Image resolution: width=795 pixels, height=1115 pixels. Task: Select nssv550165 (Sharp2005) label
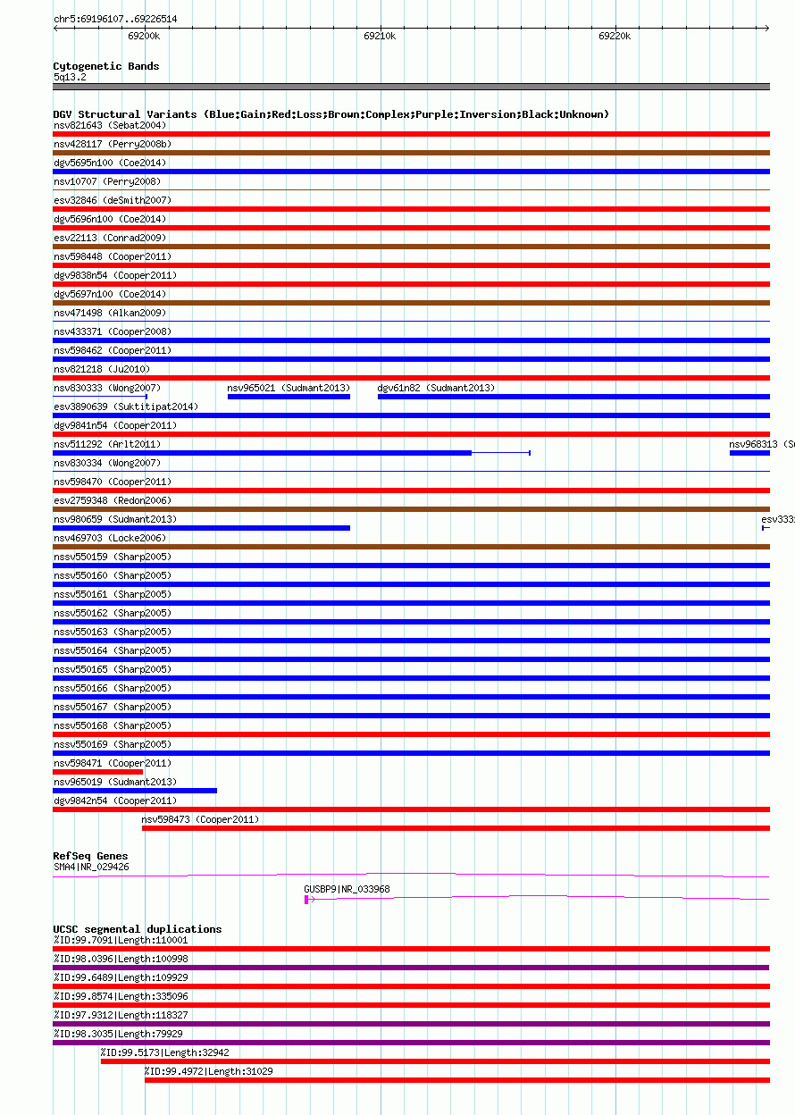(x=113, y=669)
